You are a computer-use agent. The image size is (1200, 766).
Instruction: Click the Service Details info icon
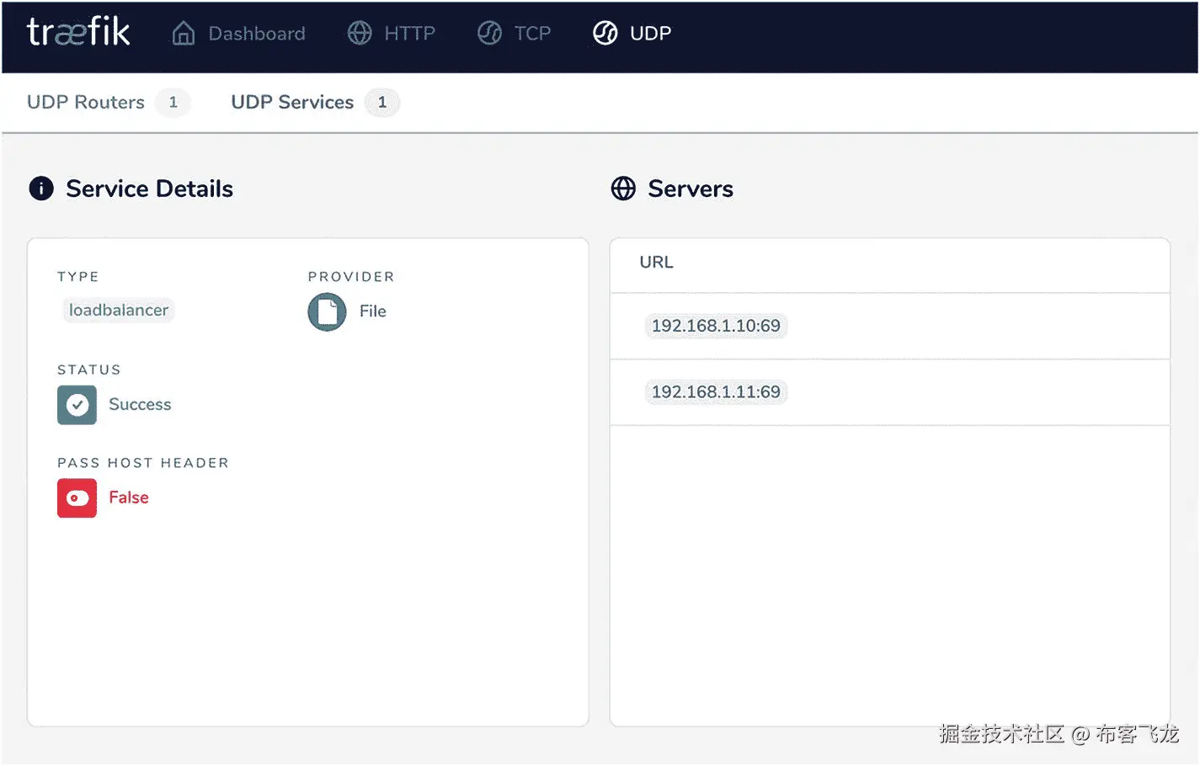click(x=41, y=189)
